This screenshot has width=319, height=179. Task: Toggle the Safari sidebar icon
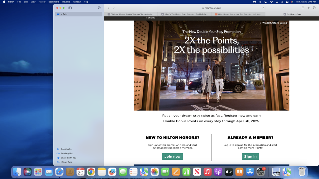coord(70,8)
